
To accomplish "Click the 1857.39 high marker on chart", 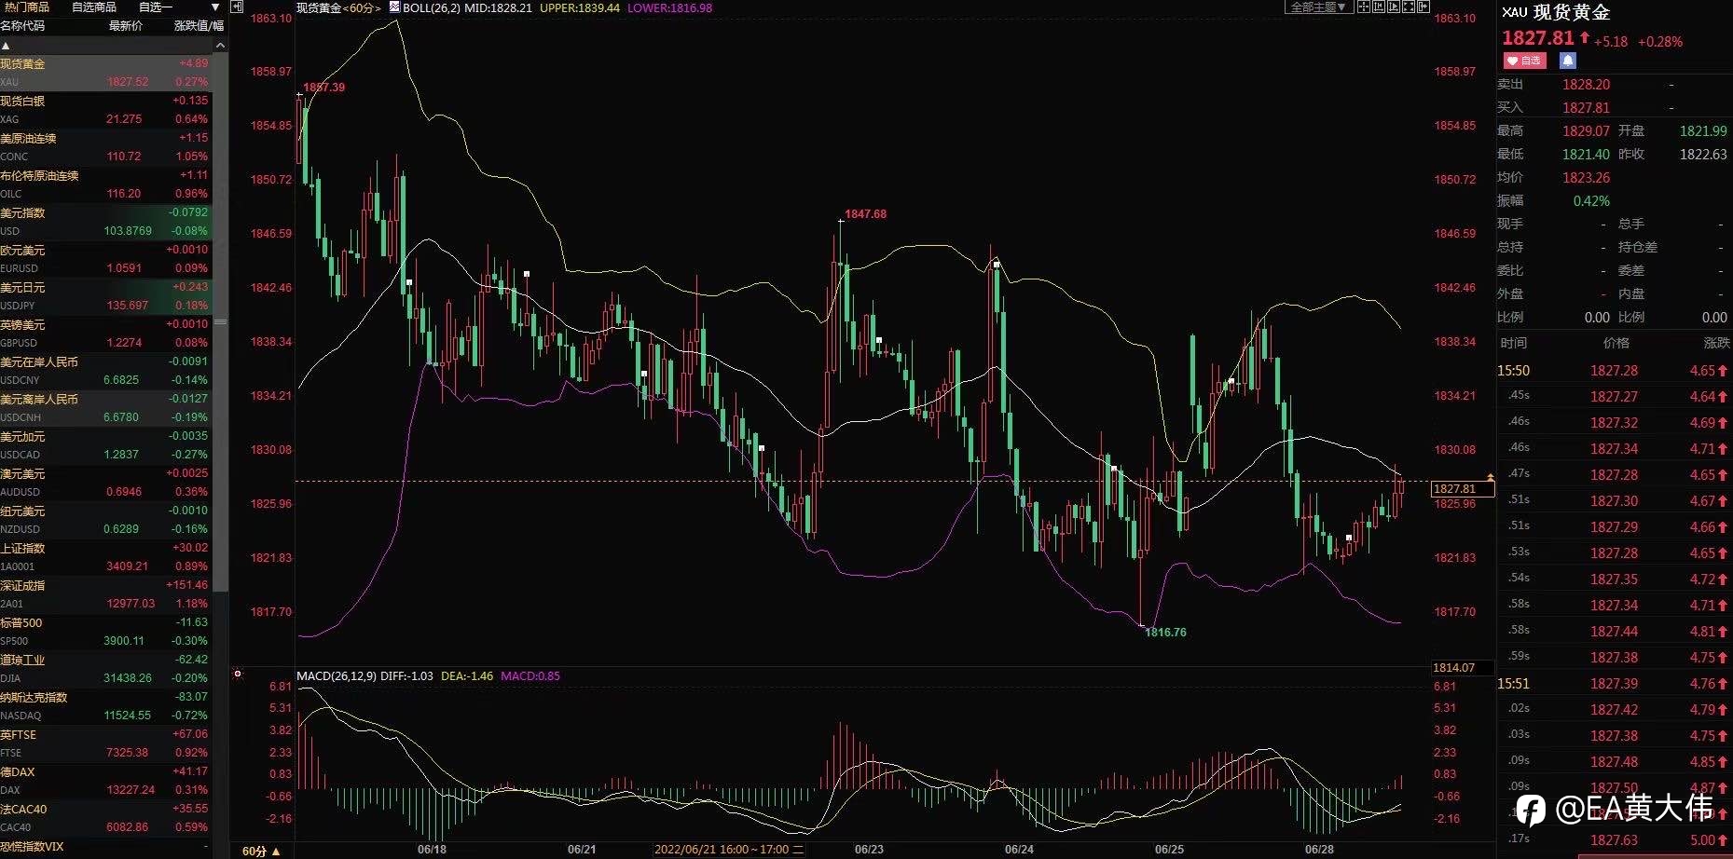I will [x=323, y=88].
